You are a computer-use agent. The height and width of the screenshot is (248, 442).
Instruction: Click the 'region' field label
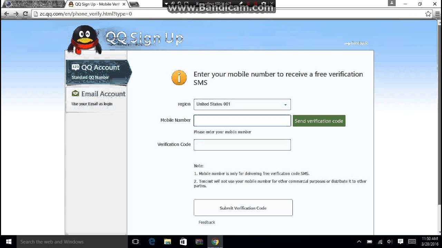pos(184,104)
